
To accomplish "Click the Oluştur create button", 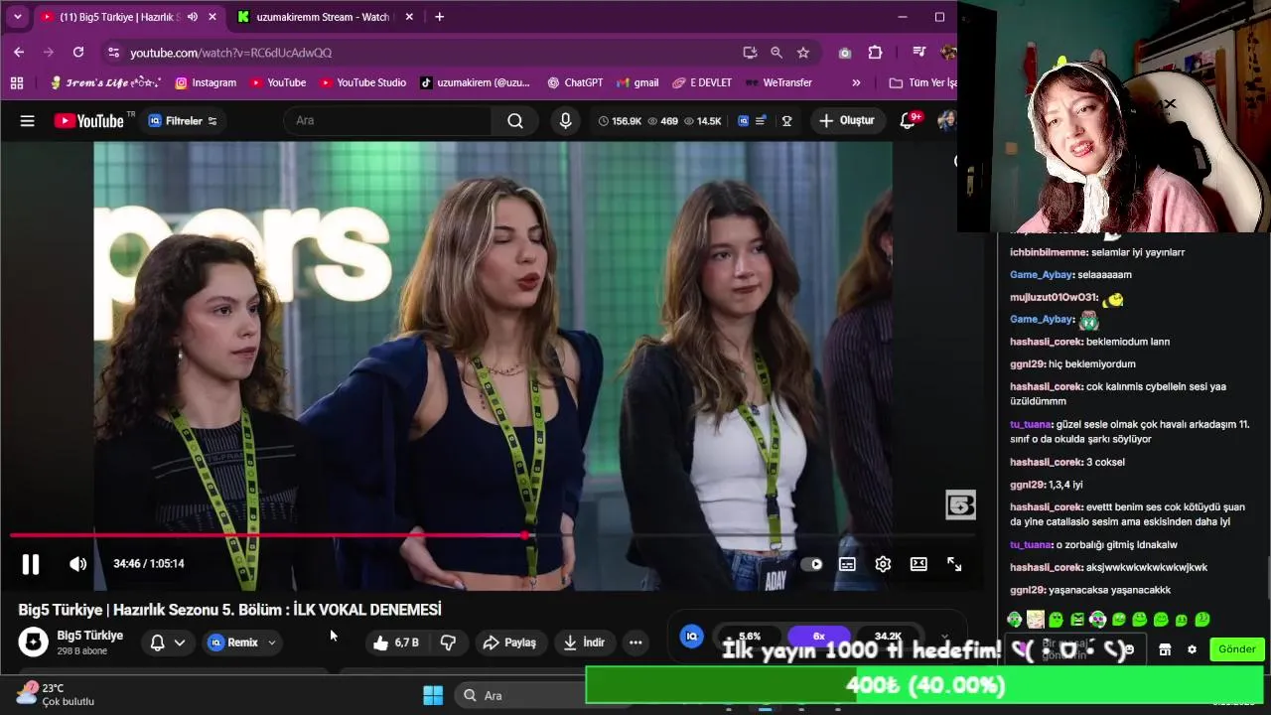I will pos(847,121).
